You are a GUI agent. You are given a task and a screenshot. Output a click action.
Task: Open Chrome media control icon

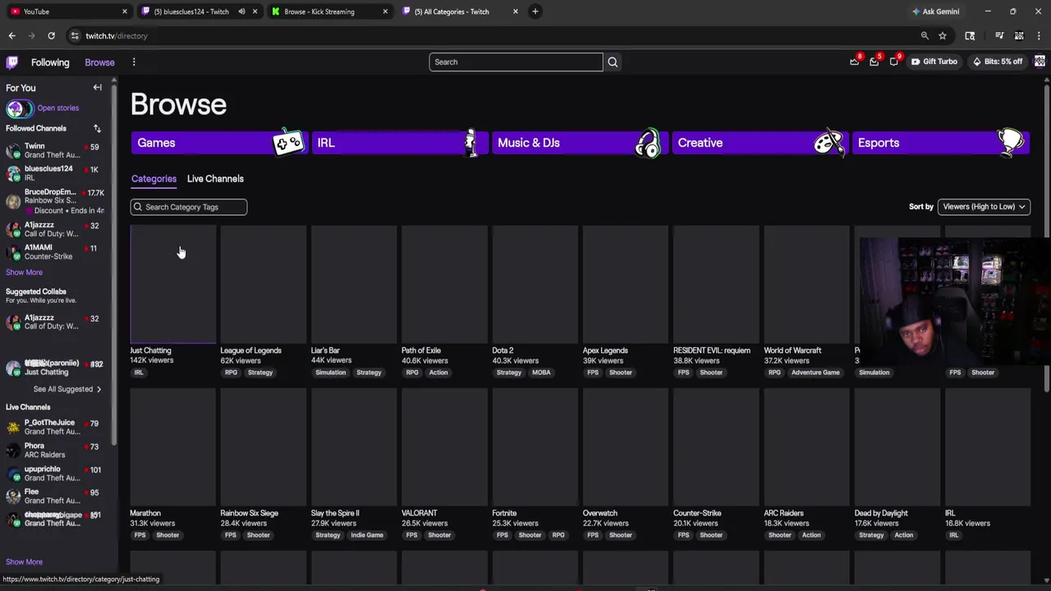999,36
